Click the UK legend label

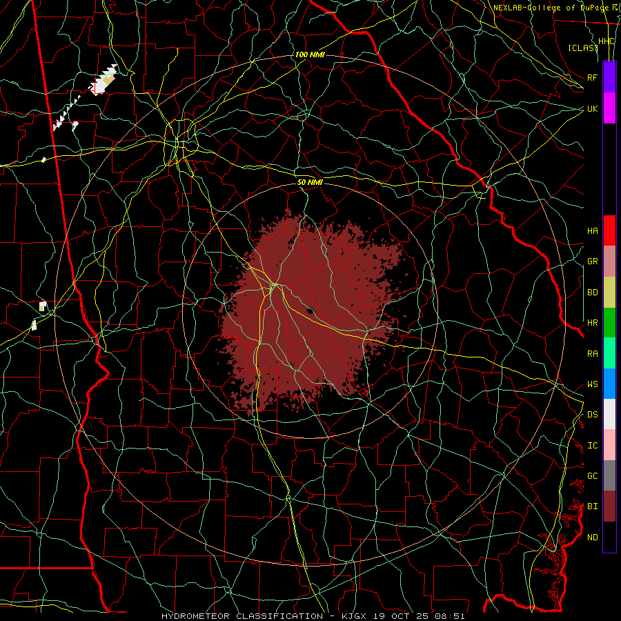coord(593,108)
